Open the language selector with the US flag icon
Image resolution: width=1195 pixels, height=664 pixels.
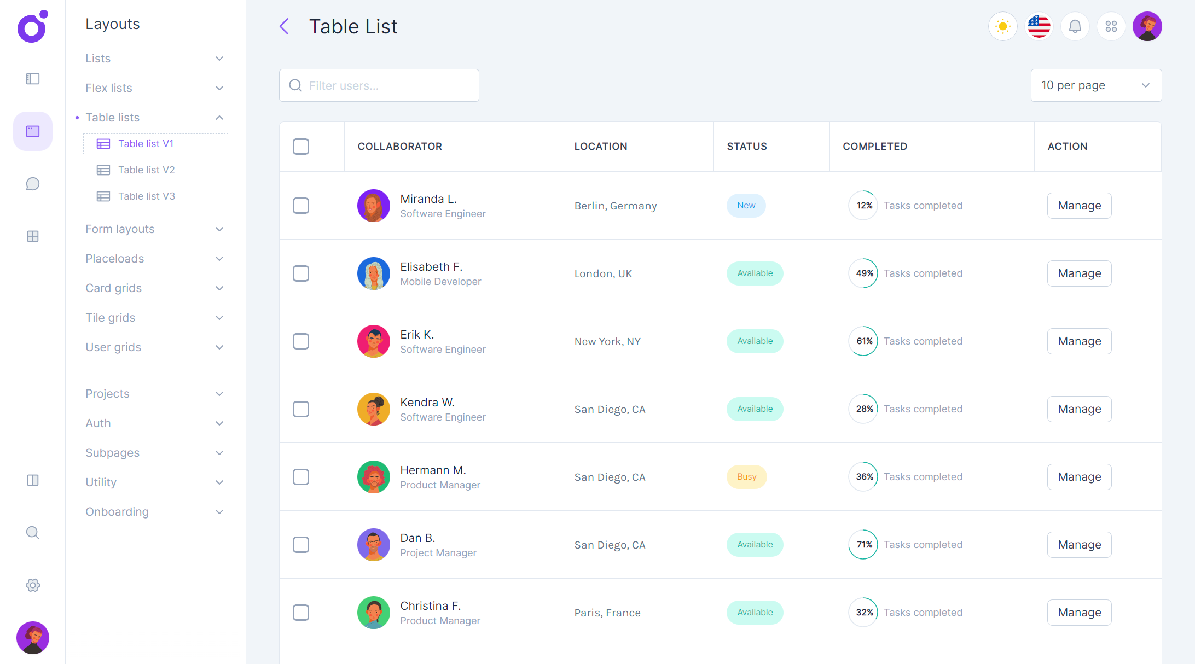[1039, 26]
